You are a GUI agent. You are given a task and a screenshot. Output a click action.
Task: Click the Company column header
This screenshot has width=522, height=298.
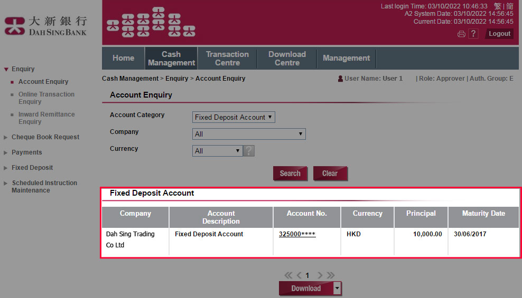pyautogui.click(x=135, y=217)
